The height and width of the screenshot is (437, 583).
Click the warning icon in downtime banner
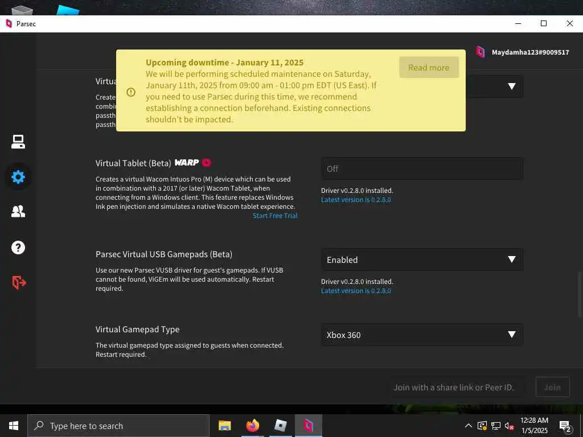point(131,92)
